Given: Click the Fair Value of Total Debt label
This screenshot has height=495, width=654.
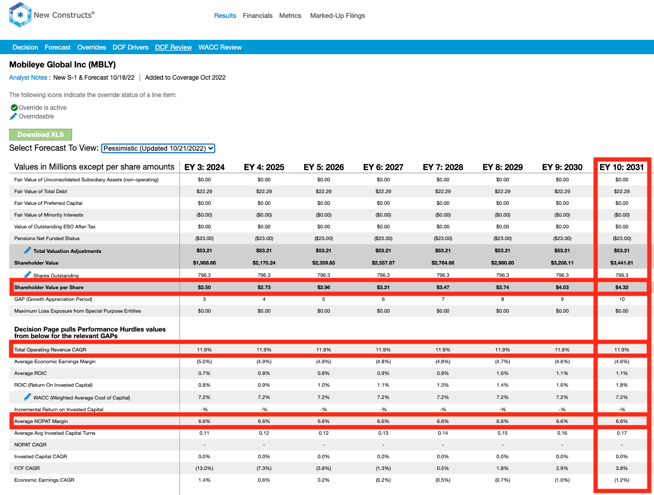Looking at the screenshot, I should pos(40,192).
